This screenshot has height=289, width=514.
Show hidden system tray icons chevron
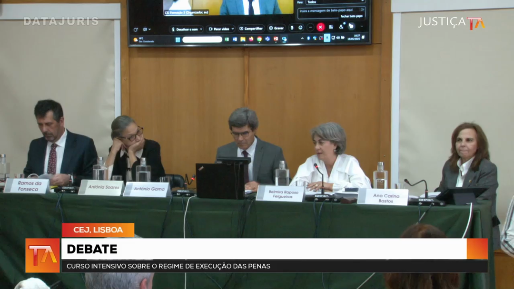click(x=303, y=38)
